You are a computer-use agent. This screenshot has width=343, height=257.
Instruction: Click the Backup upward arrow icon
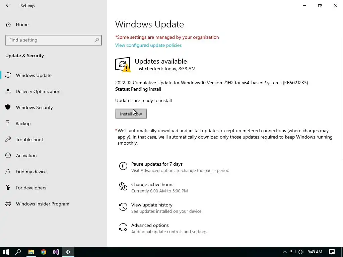8,123
